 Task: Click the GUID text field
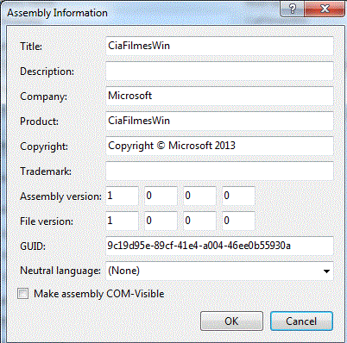tap(219, 246)
